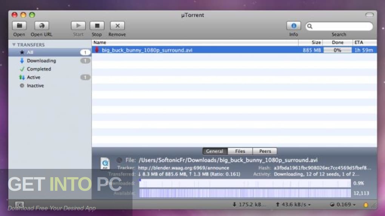Sort list by Name column header

[x=195, y=43]
